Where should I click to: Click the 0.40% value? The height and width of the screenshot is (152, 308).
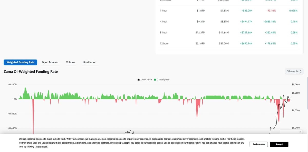(294, 22)
